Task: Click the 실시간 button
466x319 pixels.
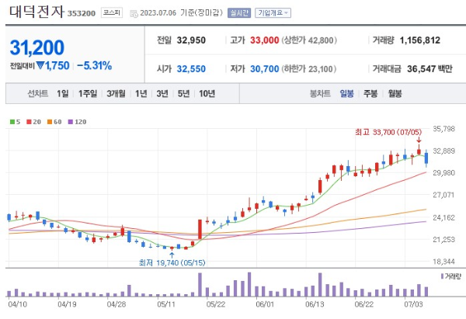Action: [x=239, y=12]
